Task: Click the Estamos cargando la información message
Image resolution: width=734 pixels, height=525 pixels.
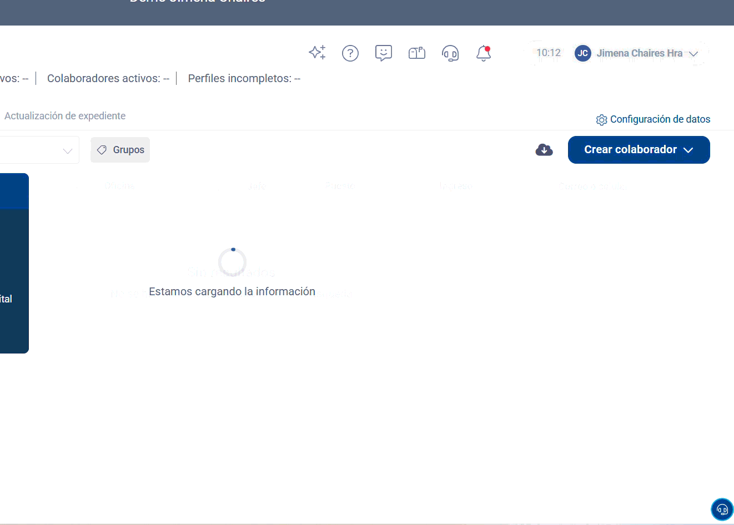Action: pos(232,291)
